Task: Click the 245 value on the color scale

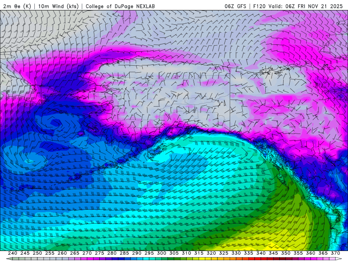Action: pos(25,253)
